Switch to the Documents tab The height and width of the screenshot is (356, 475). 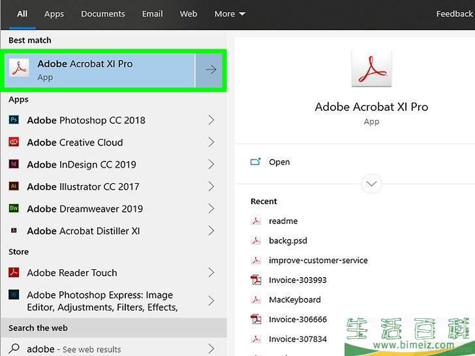click(x=103, y=14)
